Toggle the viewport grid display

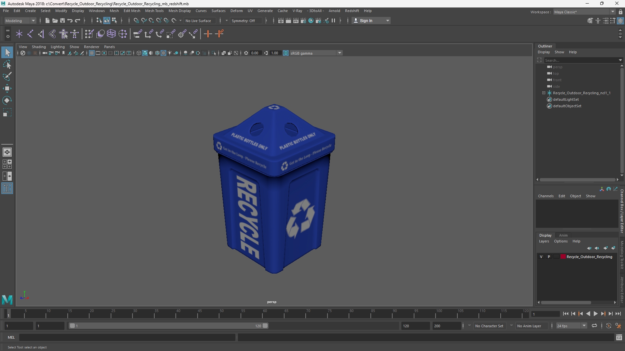(x=92, y=53)
